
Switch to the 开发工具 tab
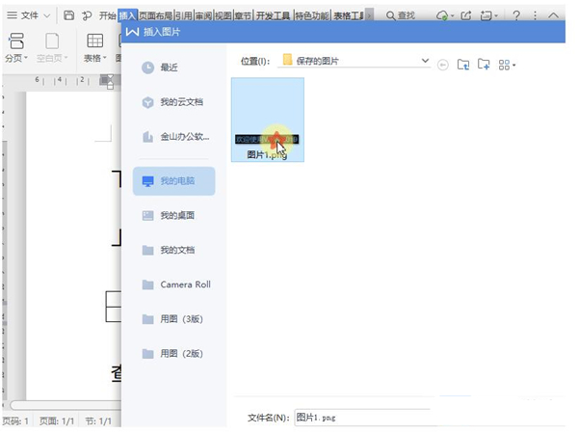273,15
